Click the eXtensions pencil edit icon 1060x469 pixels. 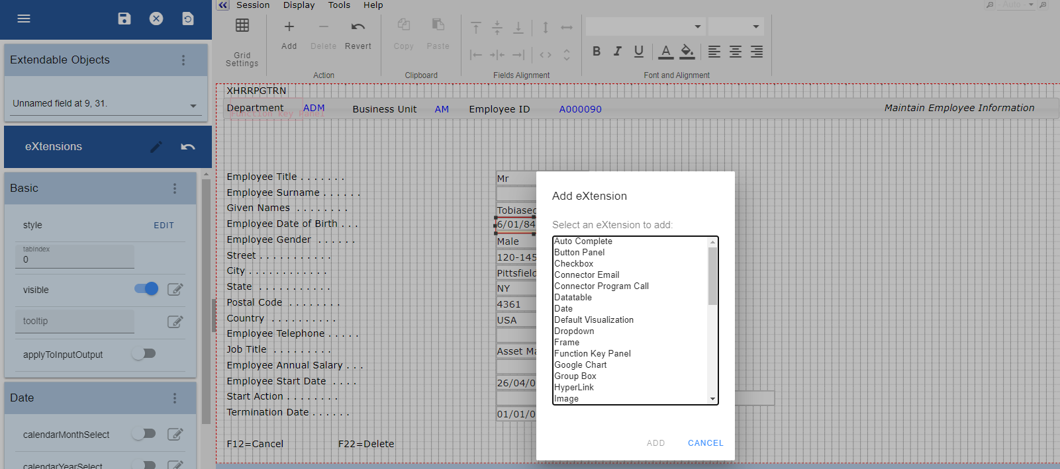coord(156,147)
